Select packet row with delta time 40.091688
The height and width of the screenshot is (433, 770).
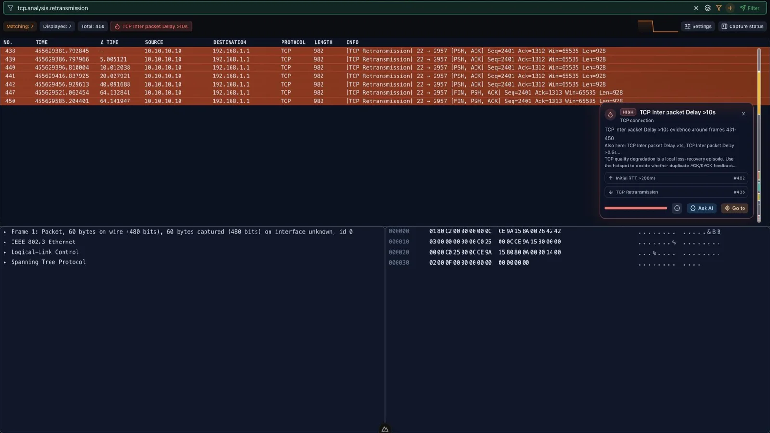tap(378, 84)
